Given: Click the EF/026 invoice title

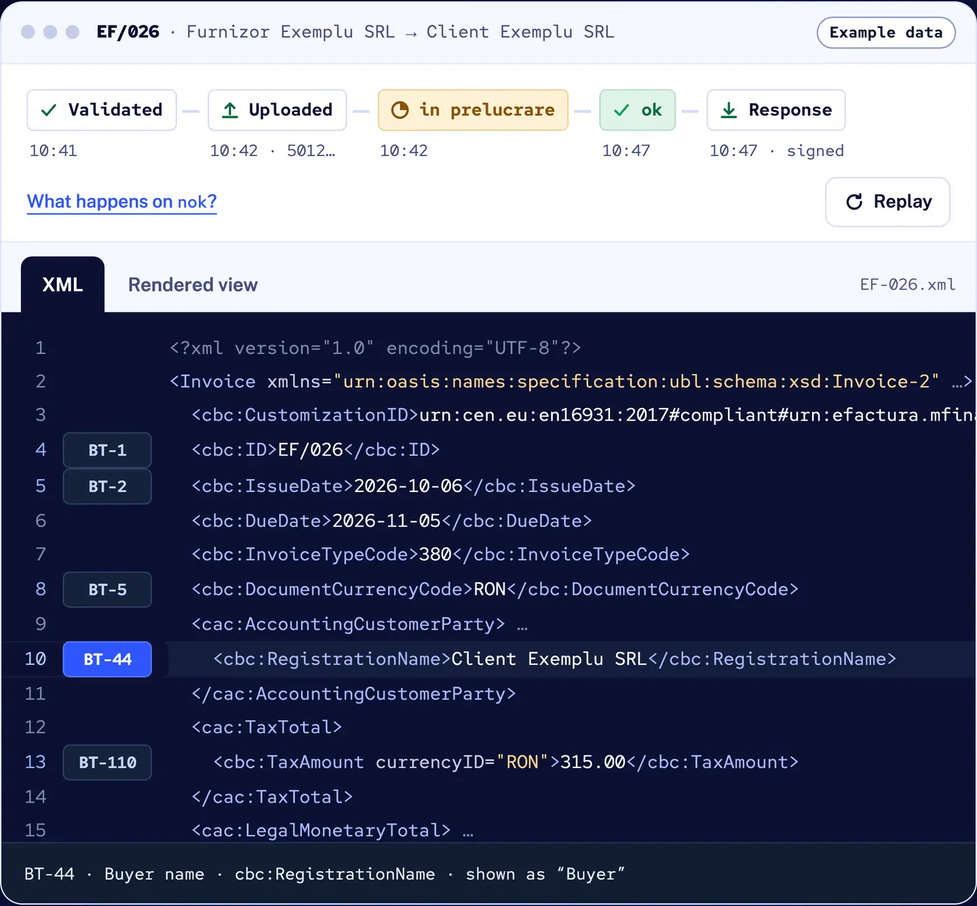Looking at the screenshot, I should (x=128, y=32).
